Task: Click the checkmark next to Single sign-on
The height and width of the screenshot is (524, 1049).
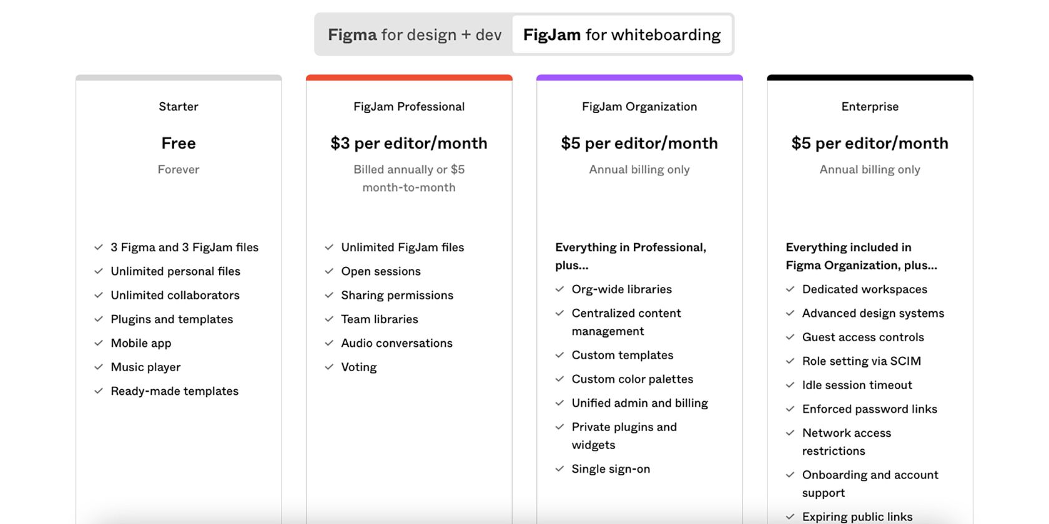Action: (x=558, y=468)
